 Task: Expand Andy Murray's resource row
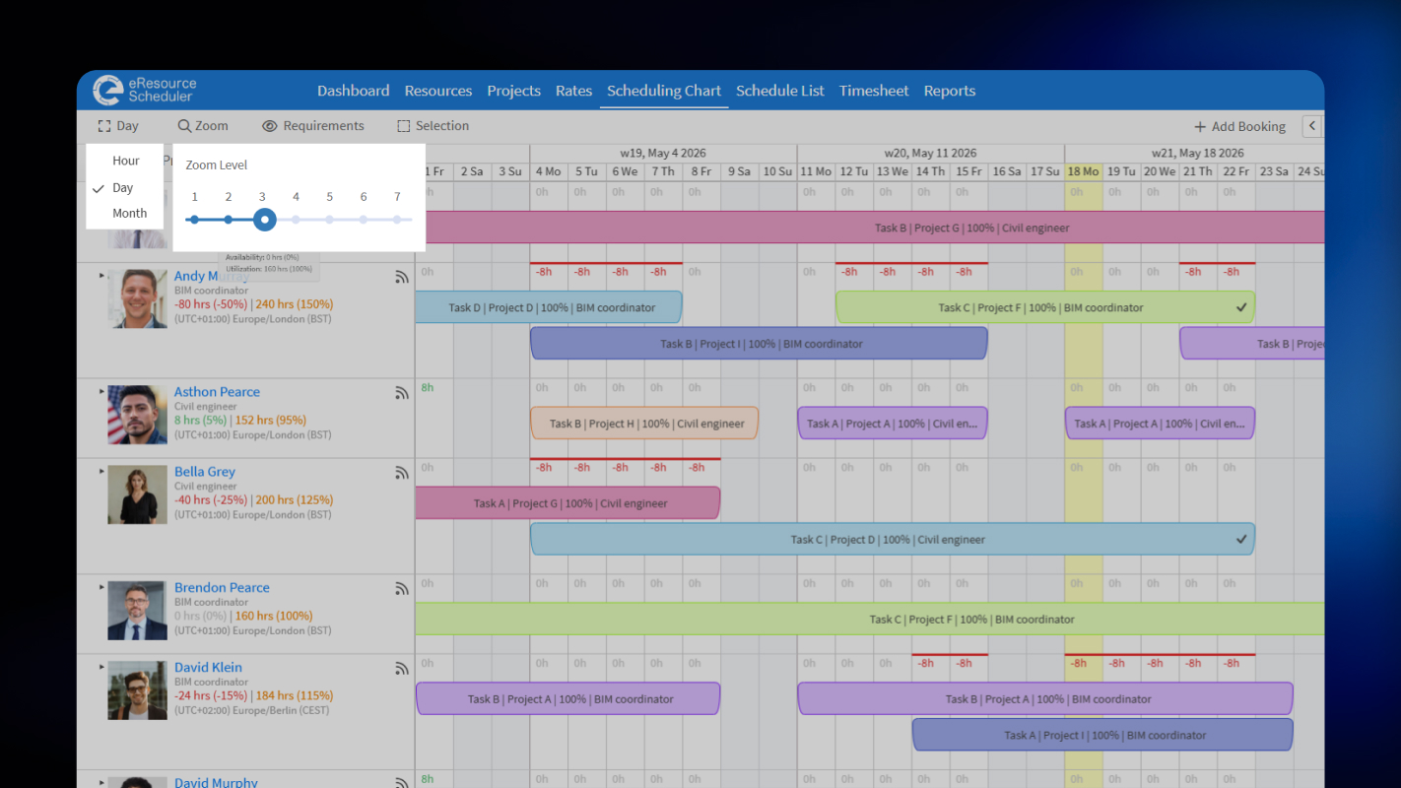pyautogui.click(x=101, y=276)
